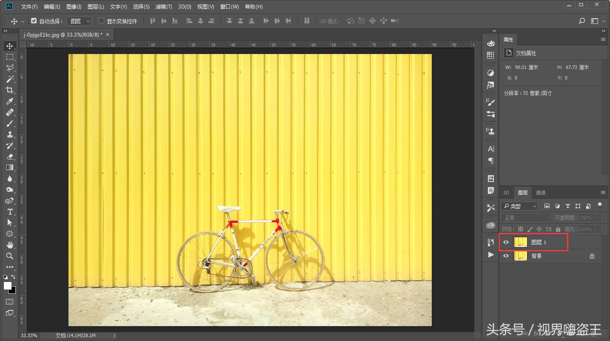Switch to the 通道 tab
Image resolution: width=610 pixels, height=341 pixels.
[x=540, y=193]
